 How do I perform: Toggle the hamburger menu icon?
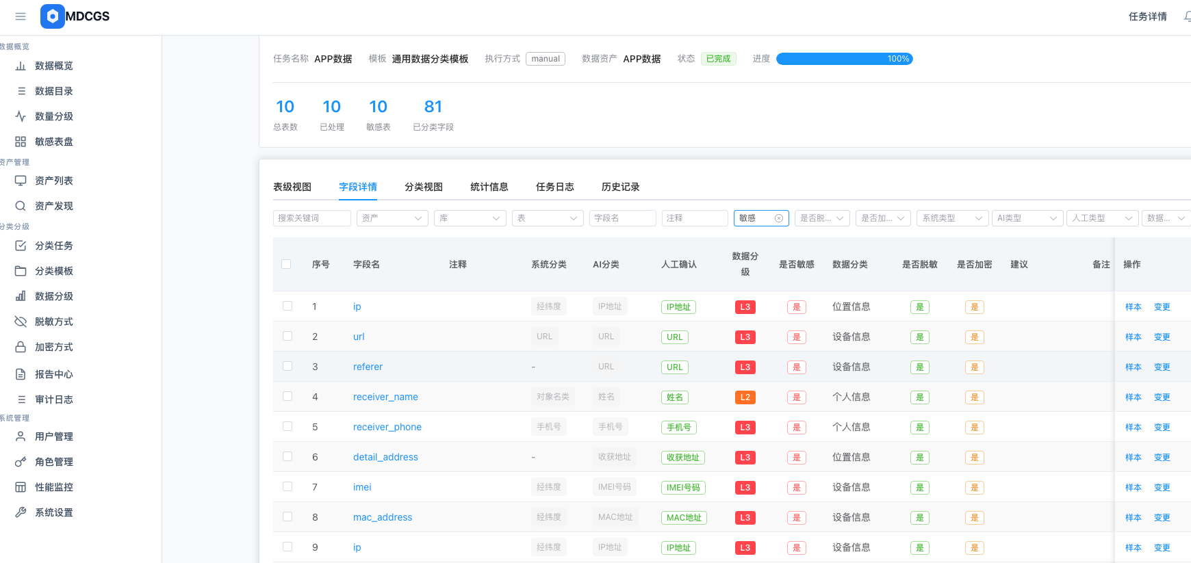click(x=21, y=16)
